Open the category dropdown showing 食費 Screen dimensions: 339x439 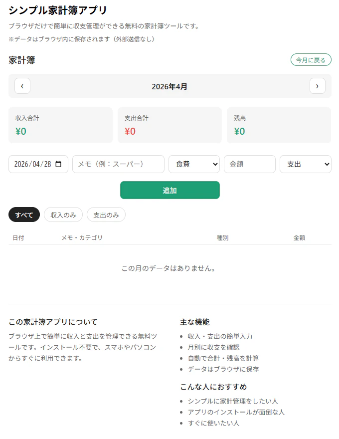pyautogui.click(x=194, y=164)
